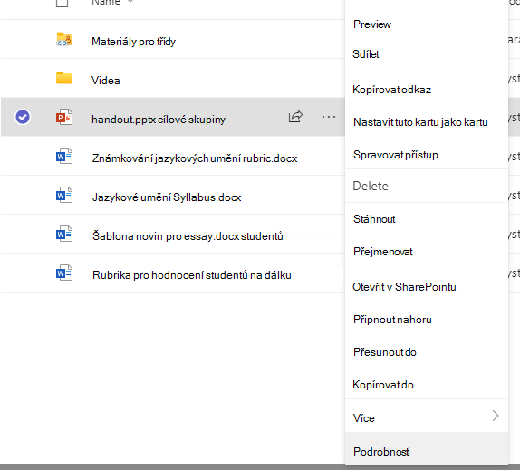Open the Videa folder by its name
Screen dimensions: 520x470
pos(105,81)
